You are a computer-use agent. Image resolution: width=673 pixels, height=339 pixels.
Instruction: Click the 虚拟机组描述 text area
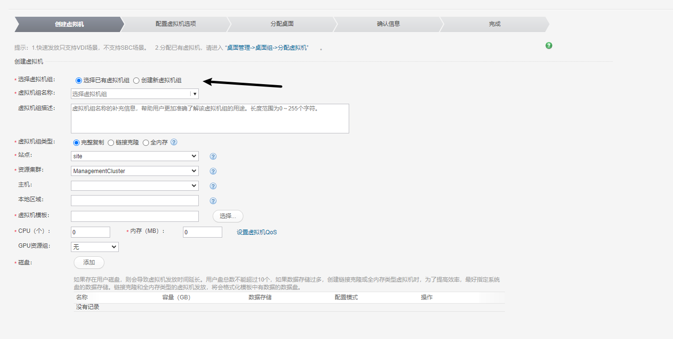click(x=210, y=119)
